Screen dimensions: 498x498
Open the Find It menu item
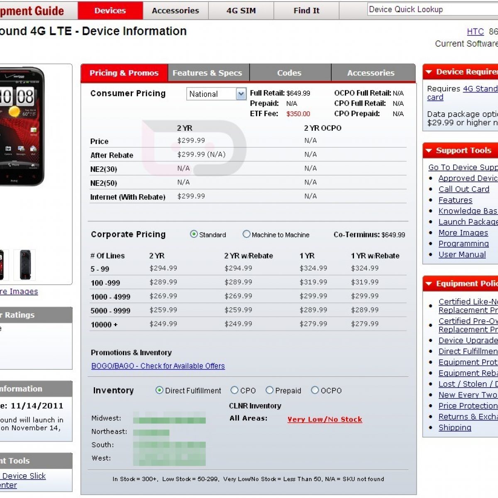pyautogui.click(x=306, y=11)
